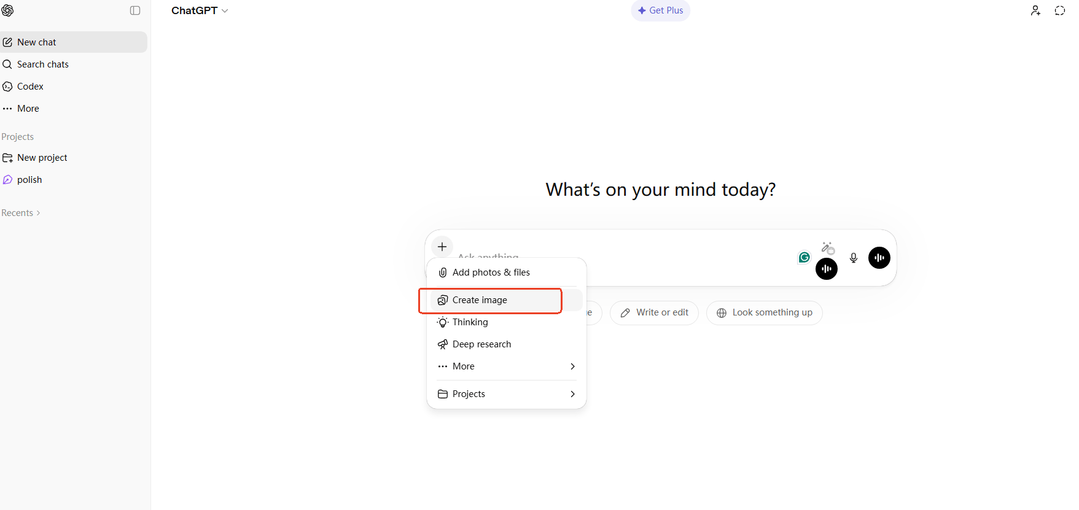Image resolution: width=1079 pixels, height=510 pixels.
Task: Select Add photos & files
Action: 491,272
